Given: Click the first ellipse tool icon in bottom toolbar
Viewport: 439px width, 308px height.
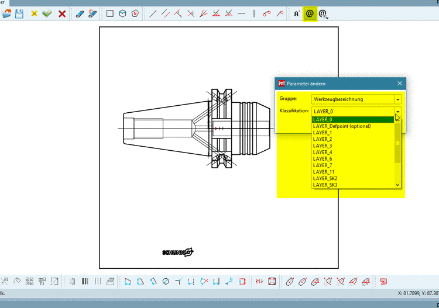Looking at the screenshot, I should point(290,282).
